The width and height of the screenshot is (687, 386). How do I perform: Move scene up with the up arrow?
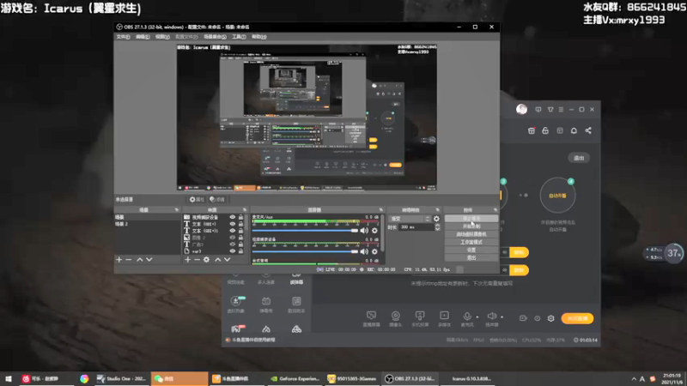(140, 260)
